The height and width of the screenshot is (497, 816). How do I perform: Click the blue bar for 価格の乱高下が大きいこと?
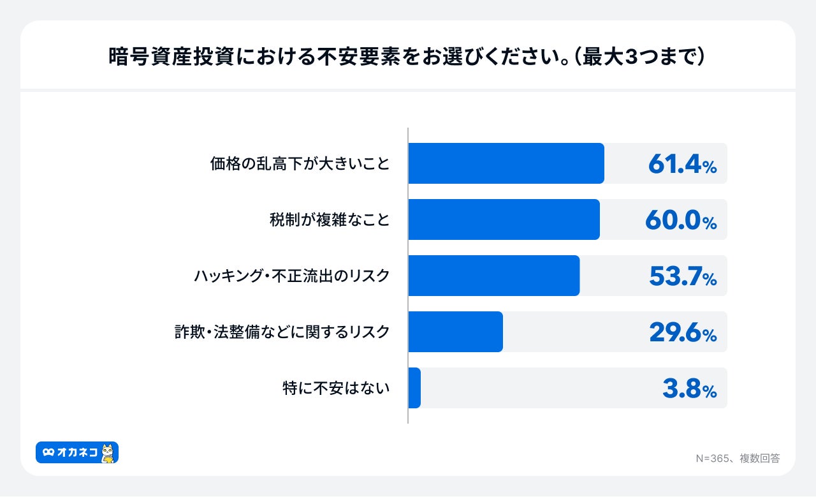point(506,163)
